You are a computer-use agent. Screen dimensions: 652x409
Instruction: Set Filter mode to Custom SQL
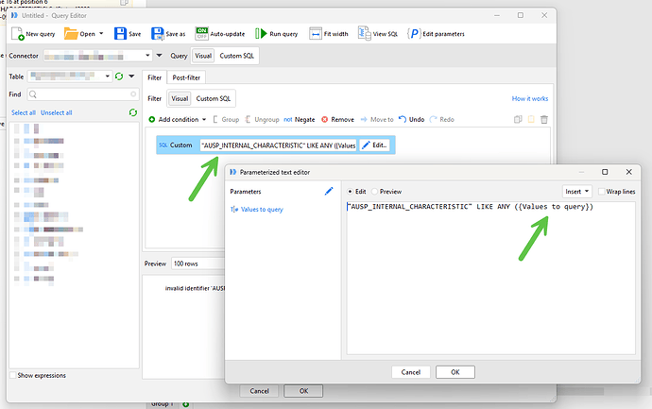tap(214, 98)
